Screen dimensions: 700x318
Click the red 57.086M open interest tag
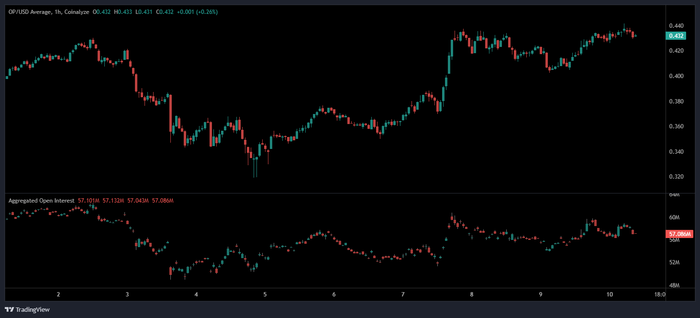[x=679, y=234]
